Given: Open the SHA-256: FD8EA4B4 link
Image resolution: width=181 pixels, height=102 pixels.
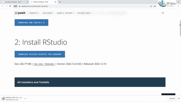Looking at the screenshot, I should pyautogui.click(x=44, y=64).
